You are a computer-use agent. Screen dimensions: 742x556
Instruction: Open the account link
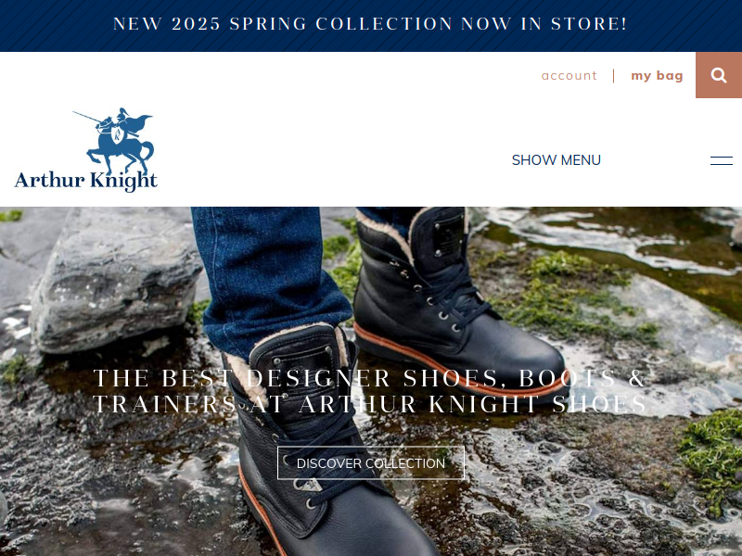569,76
